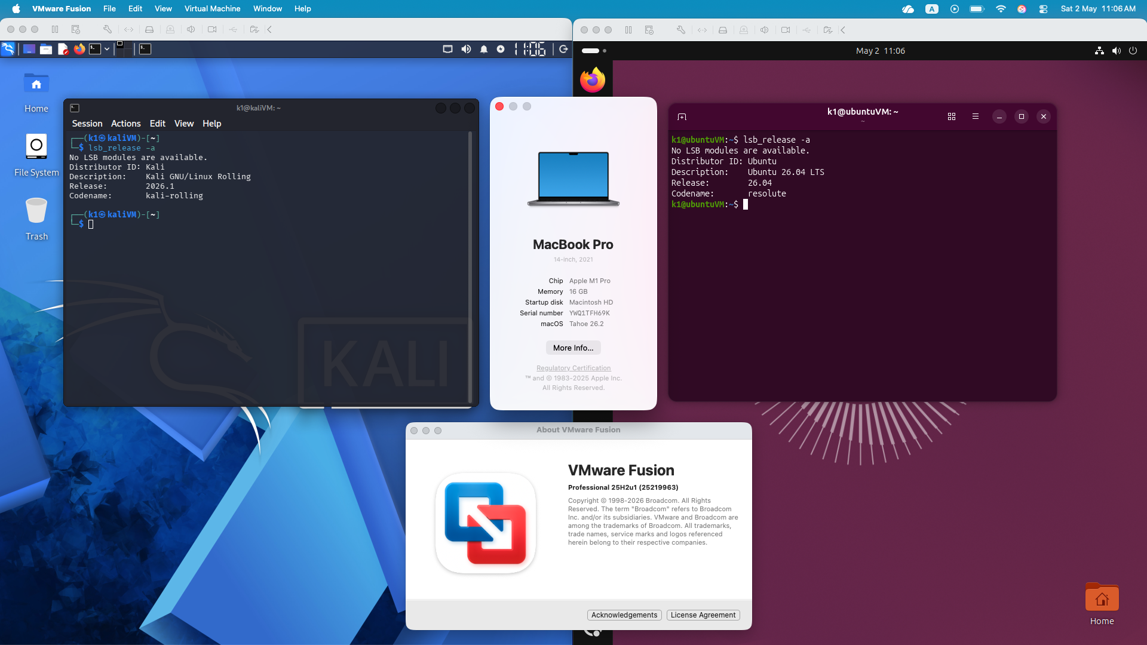Open Virtual Machine menu in menu bar
This screenshot has width=1147, height=645.
[x=212, y=9]
